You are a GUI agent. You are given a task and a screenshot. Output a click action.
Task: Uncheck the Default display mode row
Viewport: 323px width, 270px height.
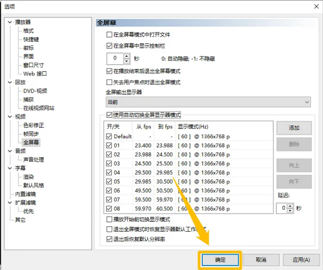point(109,136)
